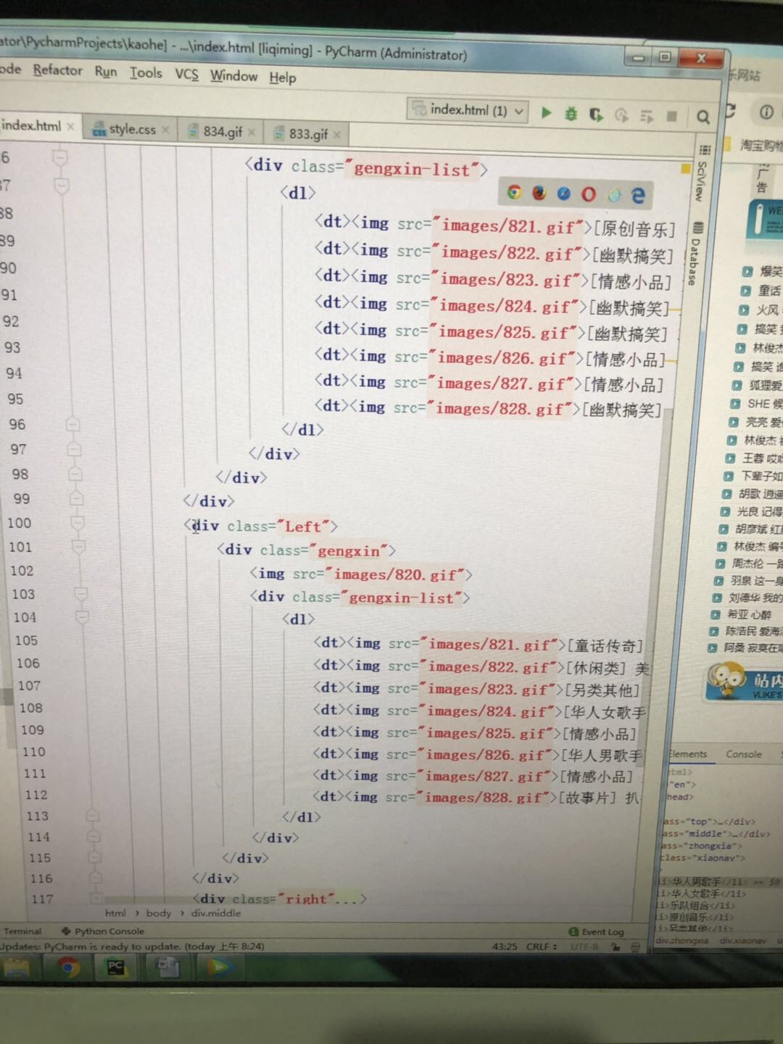Switch to PyCharm via taskbar icon
This screenshot has width=783, height=1044.
116,967
